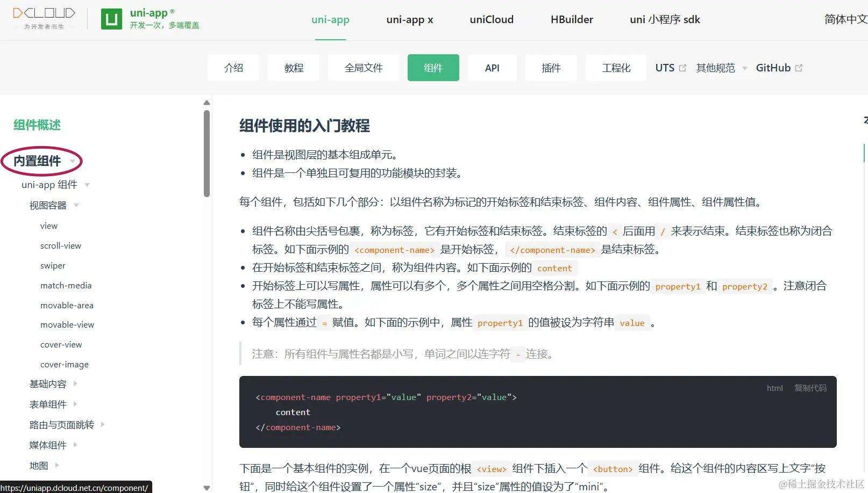The image size is (868, 493).
Task: Expand 其他规范 dropdown arrow
Action: click(745, 68)
